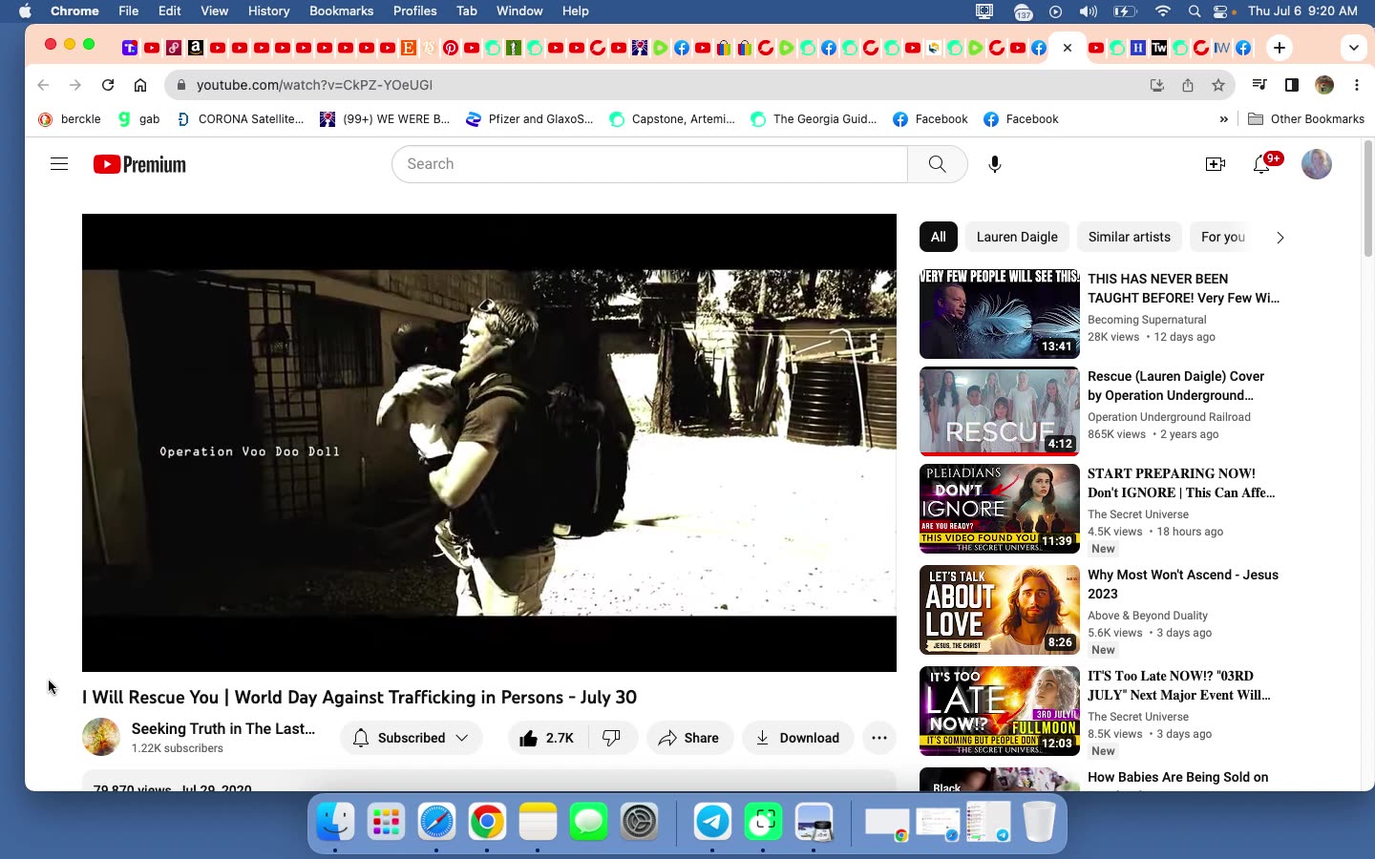Expand the tab search dropdown

[1354, 47]
